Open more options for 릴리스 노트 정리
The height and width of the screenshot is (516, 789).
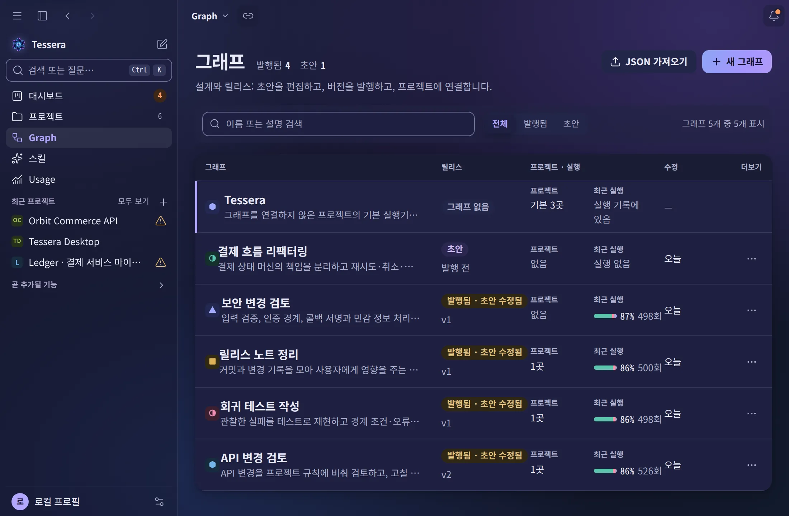point(752,362)
